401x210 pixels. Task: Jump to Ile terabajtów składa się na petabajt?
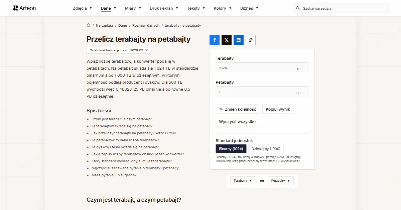[122, 126]
